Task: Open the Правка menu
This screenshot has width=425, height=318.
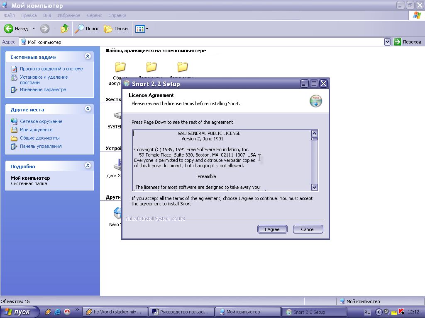Action: 29,15
